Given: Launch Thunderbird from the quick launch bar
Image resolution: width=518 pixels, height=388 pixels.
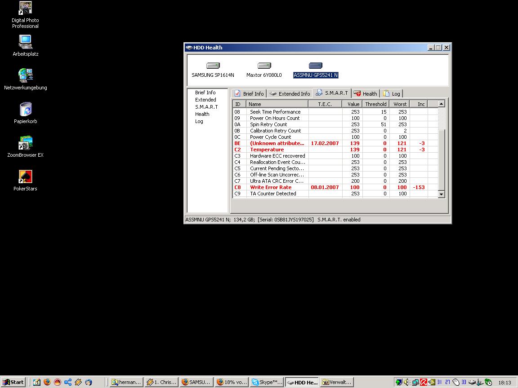Looking at the screenshot, I should tap(89, 382).
